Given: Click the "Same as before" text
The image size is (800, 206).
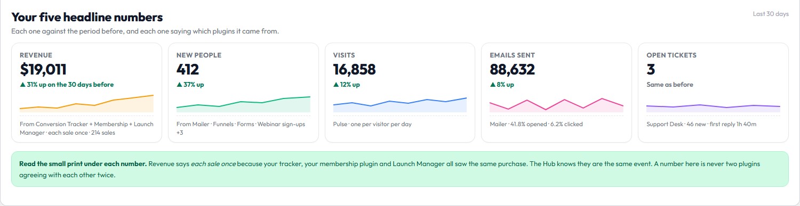Looking at the screenshot, I should coord(670,85).
